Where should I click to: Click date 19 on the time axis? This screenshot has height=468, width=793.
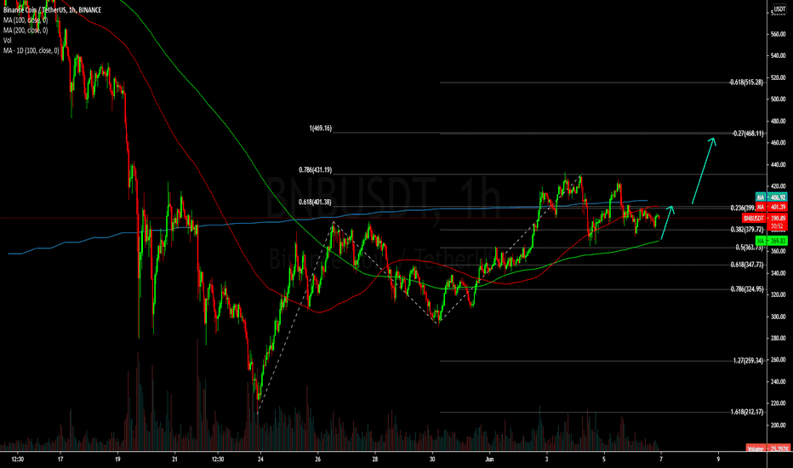(117, 459)
